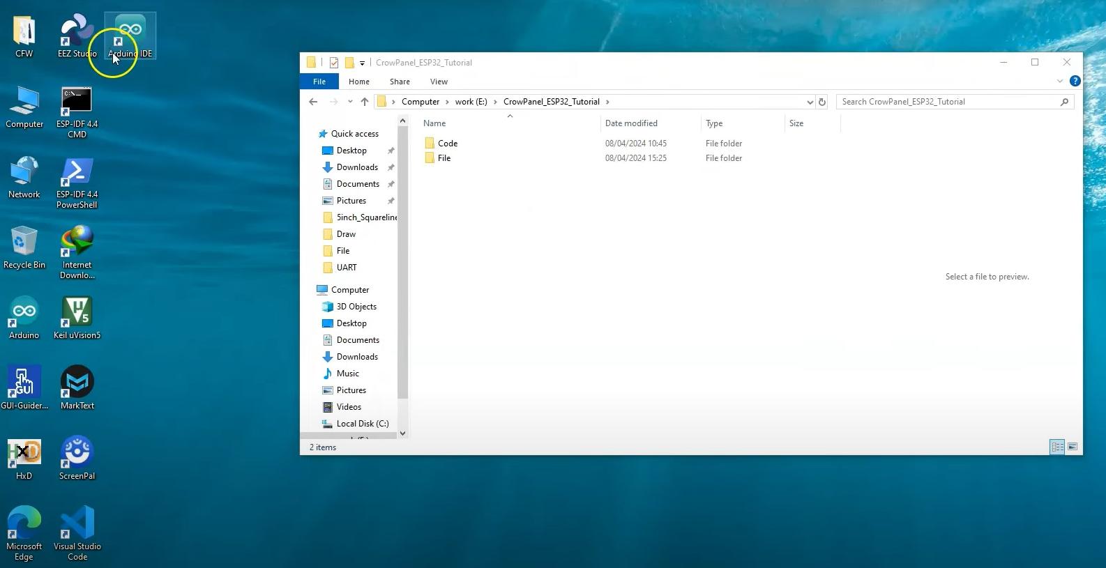Screen dimensions: 1106x568
Task: Expand the ribbon chevron
Action: pyautogui.click(x=1060, y=82)
